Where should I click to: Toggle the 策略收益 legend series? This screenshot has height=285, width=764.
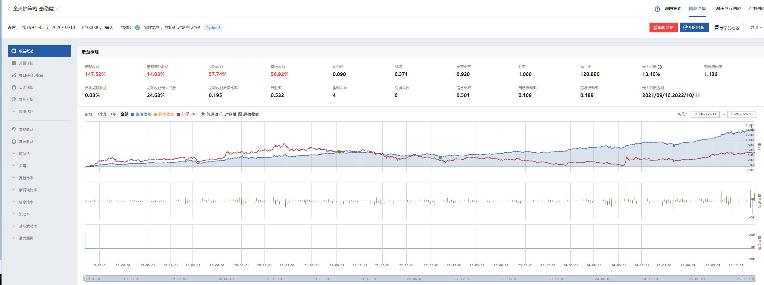[141, 114]
